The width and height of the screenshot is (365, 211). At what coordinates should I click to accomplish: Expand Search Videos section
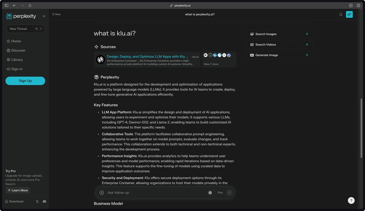pos(307,44)
